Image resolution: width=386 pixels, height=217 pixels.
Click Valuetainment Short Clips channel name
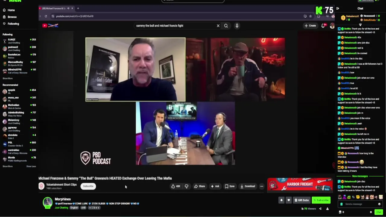(x=61, y=184)
